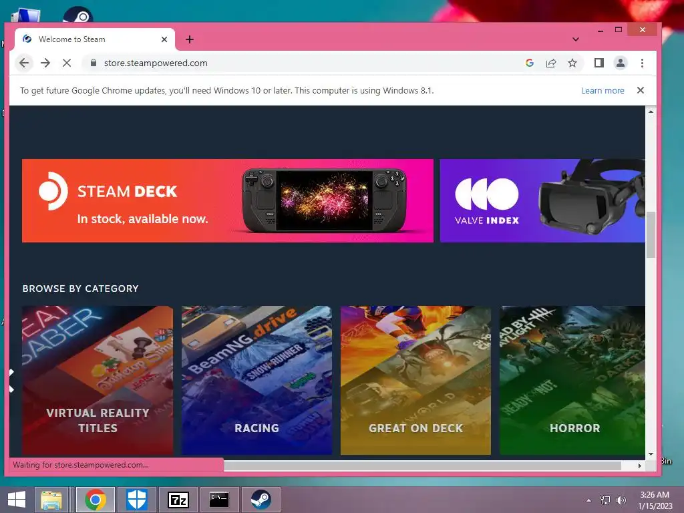
Task: Open the Chrome side panel icon
Action: tap(599, 63)
